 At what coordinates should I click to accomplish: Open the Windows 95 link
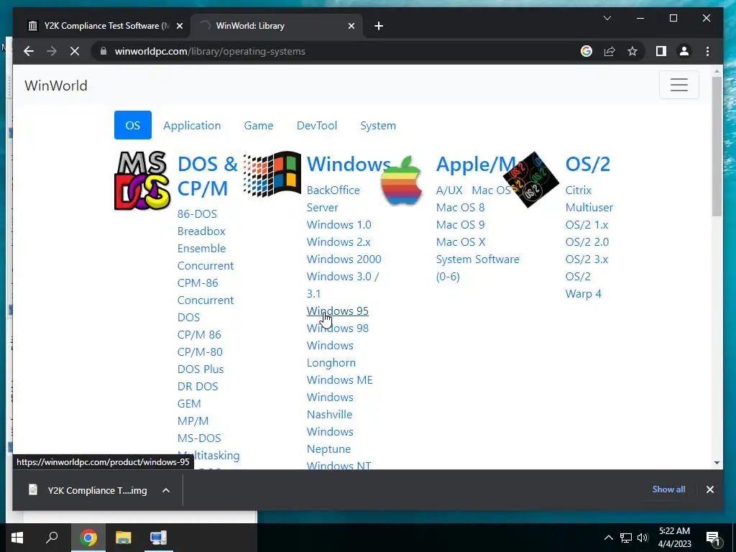tap(338, 310)
